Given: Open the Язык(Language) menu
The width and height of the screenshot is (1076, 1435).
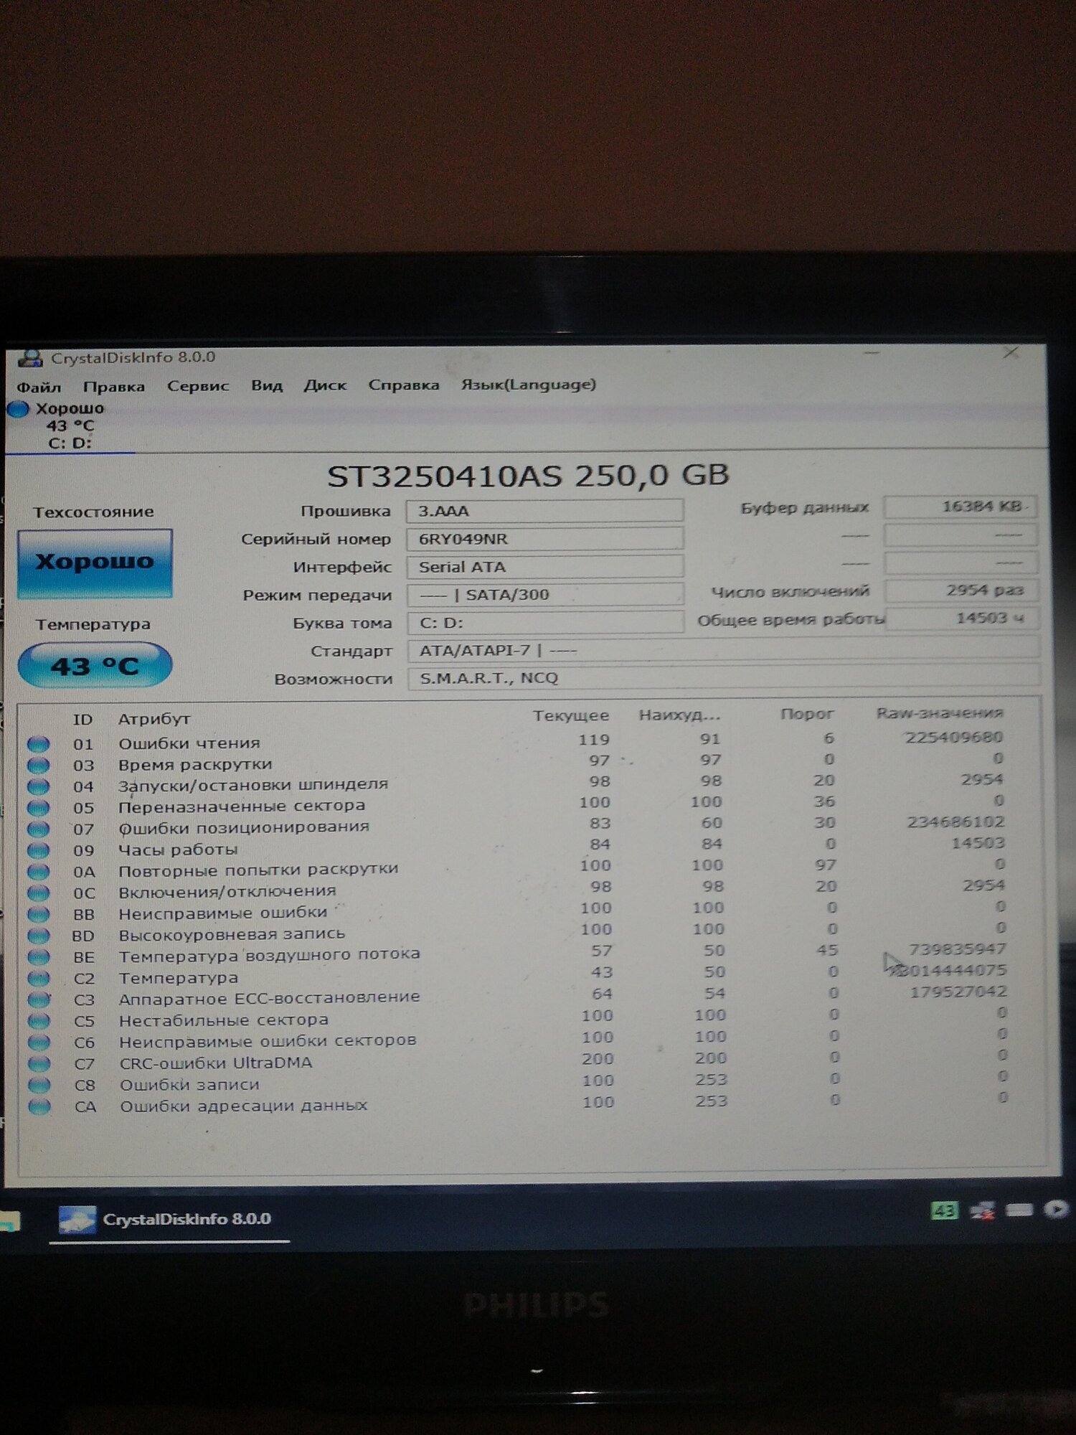Looking at the screenshot, I should tap(529, 385).
